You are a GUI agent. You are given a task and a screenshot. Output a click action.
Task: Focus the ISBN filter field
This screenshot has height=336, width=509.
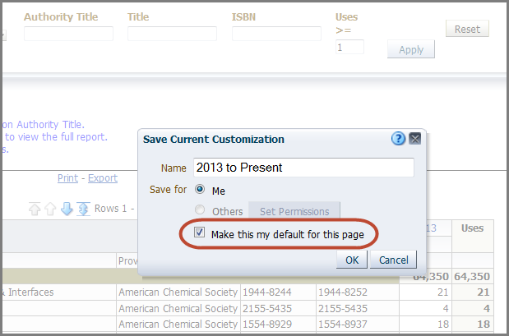(276, 34)
